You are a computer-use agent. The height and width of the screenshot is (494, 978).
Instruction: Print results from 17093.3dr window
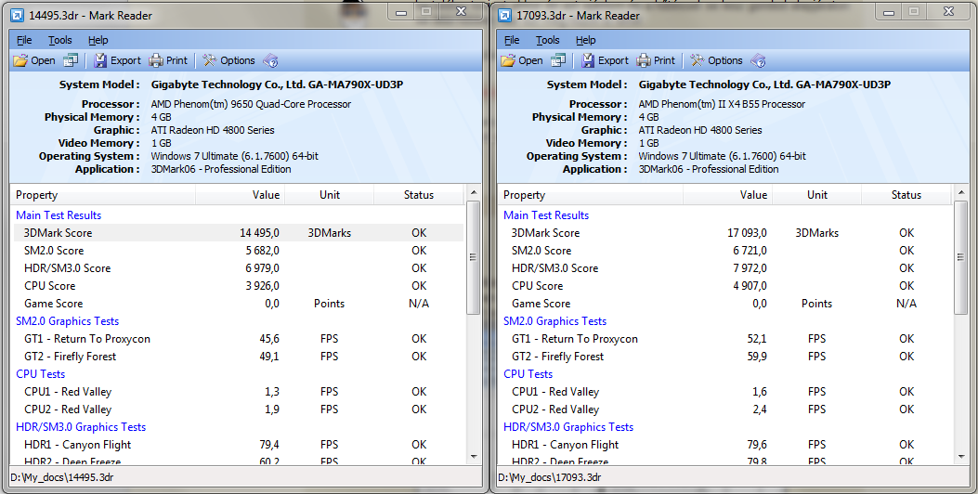point(656,60)
